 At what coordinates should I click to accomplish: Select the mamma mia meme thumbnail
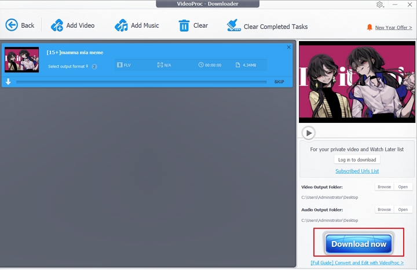pos(22,60)
